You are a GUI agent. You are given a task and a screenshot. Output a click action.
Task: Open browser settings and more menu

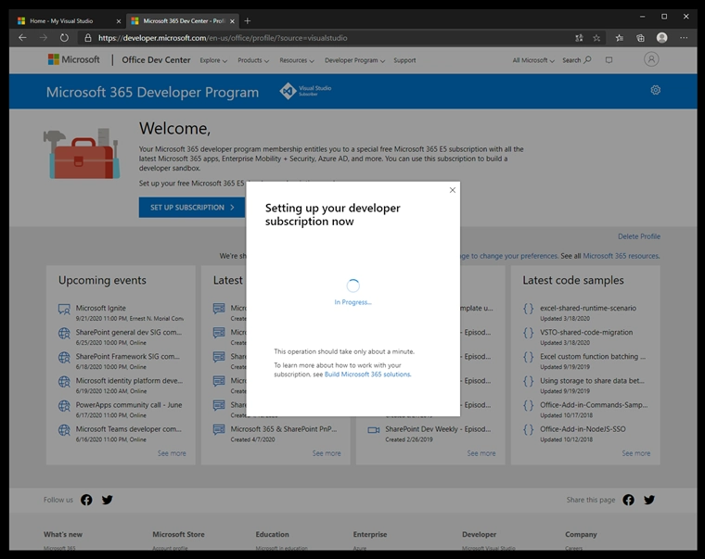tap(684, 38)
